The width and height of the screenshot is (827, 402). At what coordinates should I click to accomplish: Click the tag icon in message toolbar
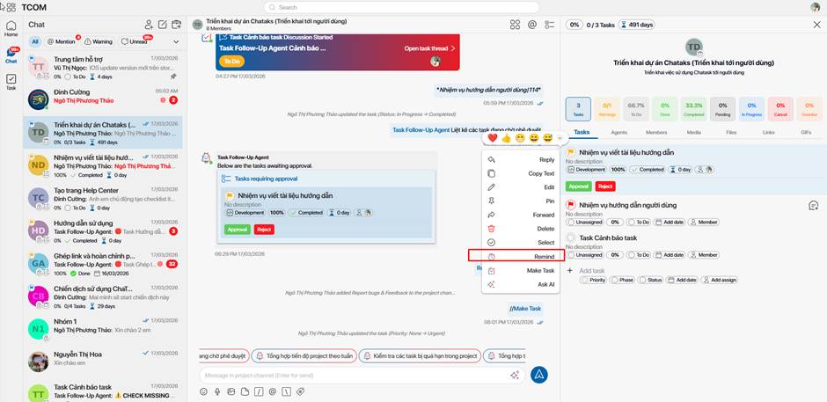pos(300,391)
